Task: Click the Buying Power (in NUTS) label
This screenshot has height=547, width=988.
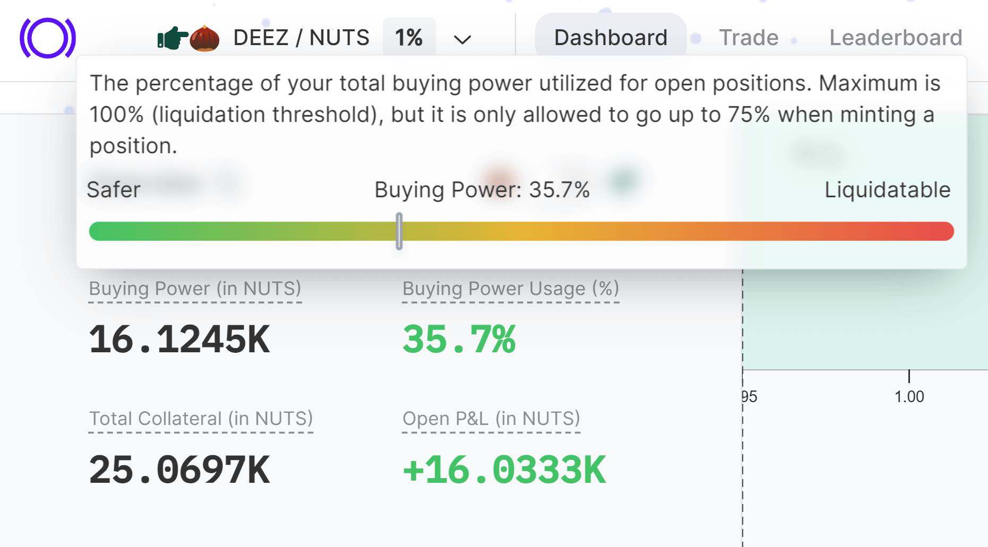Action: tap(195, 289)
